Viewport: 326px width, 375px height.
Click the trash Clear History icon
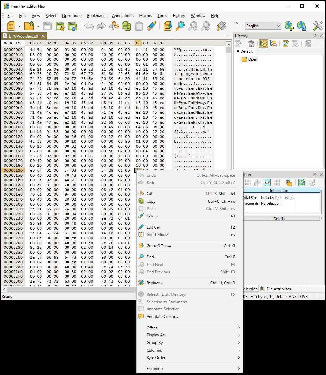251,44
